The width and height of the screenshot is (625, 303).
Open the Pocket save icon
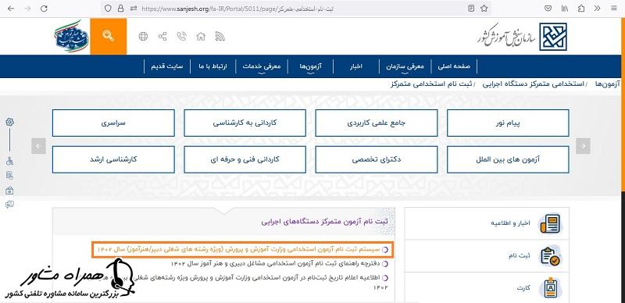548,9
